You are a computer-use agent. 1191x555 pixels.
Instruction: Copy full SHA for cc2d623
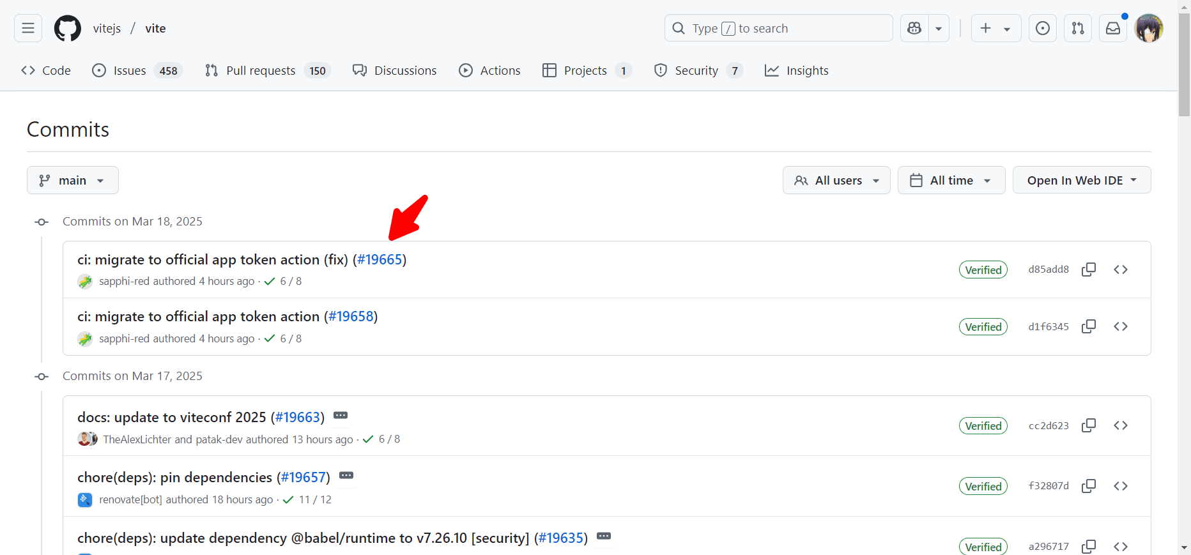point(1089,425)
